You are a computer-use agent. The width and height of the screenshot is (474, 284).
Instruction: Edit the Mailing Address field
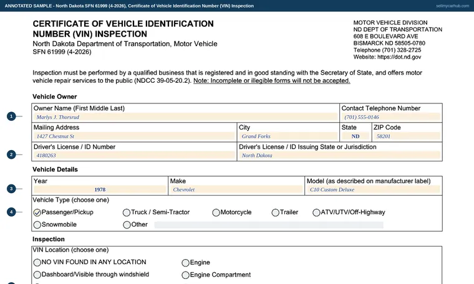pos(134,136)
